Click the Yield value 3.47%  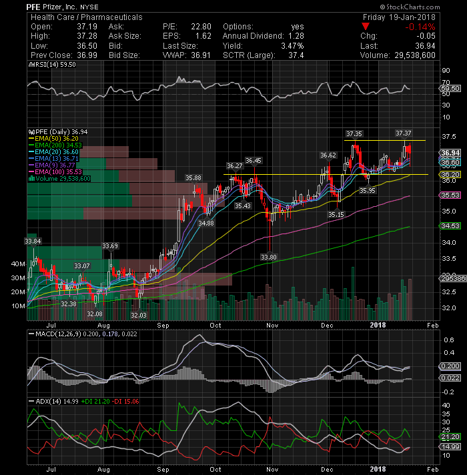click(x=292, y=46)
